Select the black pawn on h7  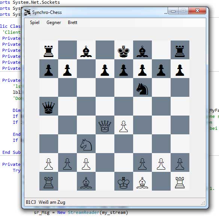pyautogui.click(x=180, y=70)
